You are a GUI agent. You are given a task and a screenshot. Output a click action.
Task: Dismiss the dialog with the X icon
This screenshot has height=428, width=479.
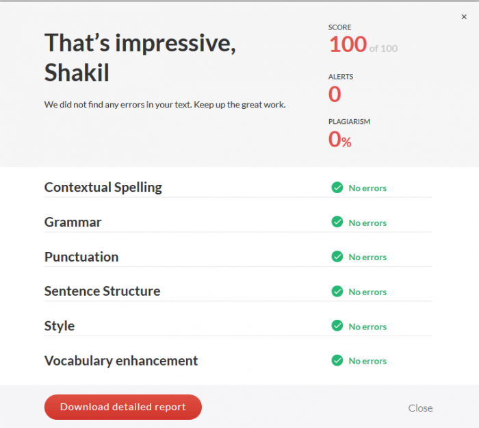(x=464, y=17)
